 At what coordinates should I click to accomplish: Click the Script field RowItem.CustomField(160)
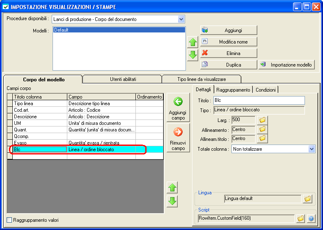(x=246, y=218)
